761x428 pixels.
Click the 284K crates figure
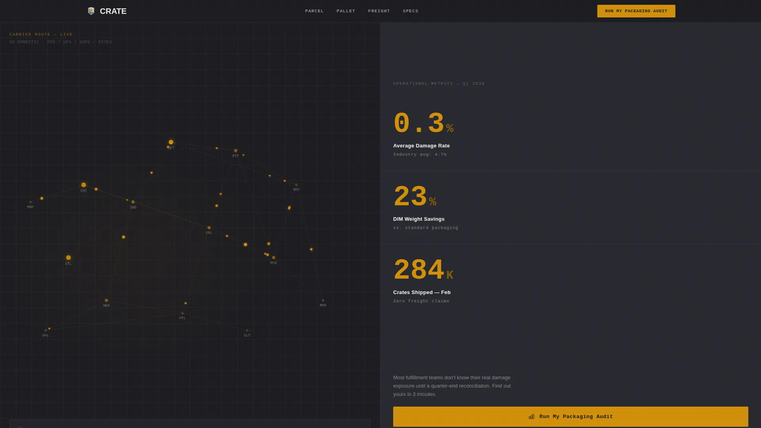click(423, 270)
